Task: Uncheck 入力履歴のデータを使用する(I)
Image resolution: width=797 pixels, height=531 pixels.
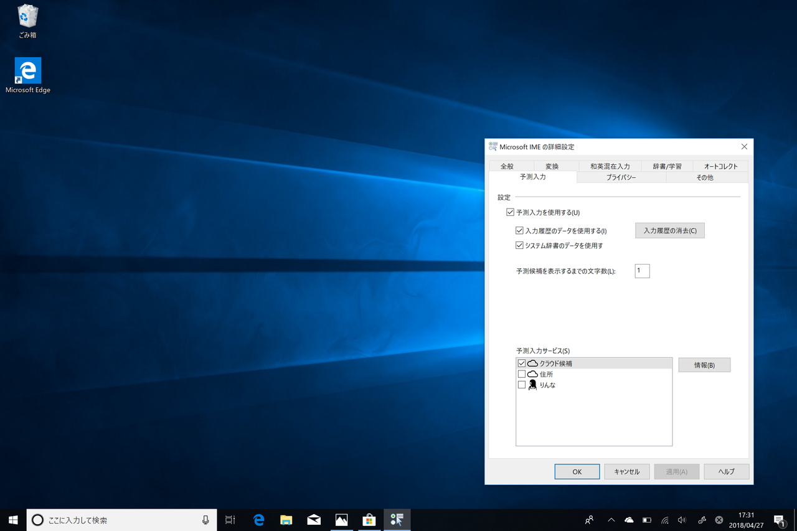Action: [519, 230]
